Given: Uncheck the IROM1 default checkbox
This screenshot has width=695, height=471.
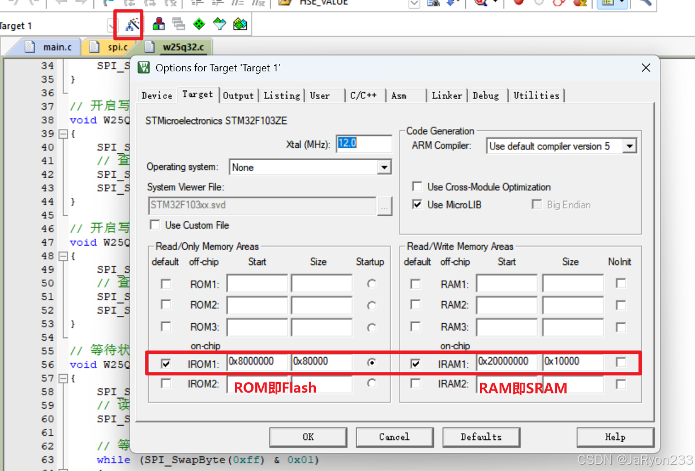Looking at the screenshot, I should (166, 364).
